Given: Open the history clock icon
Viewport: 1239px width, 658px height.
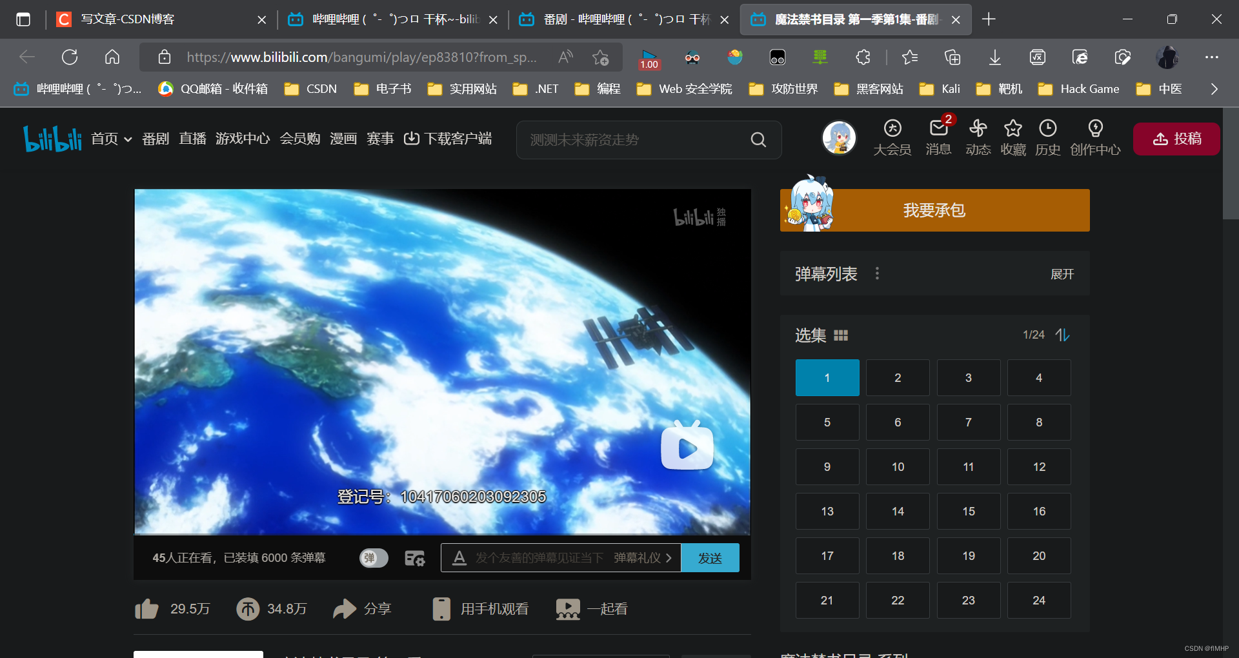Looking at the screenshot, I should [x=1047, y=128].
